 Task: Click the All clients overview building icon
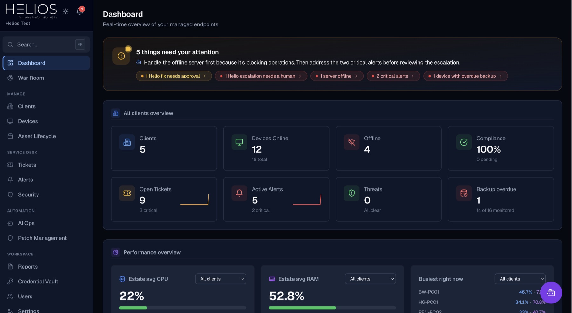pos(116,113)
